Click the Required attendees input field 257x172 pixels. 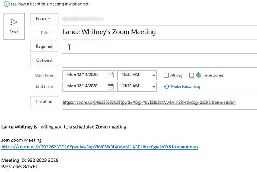coord(158,47)
